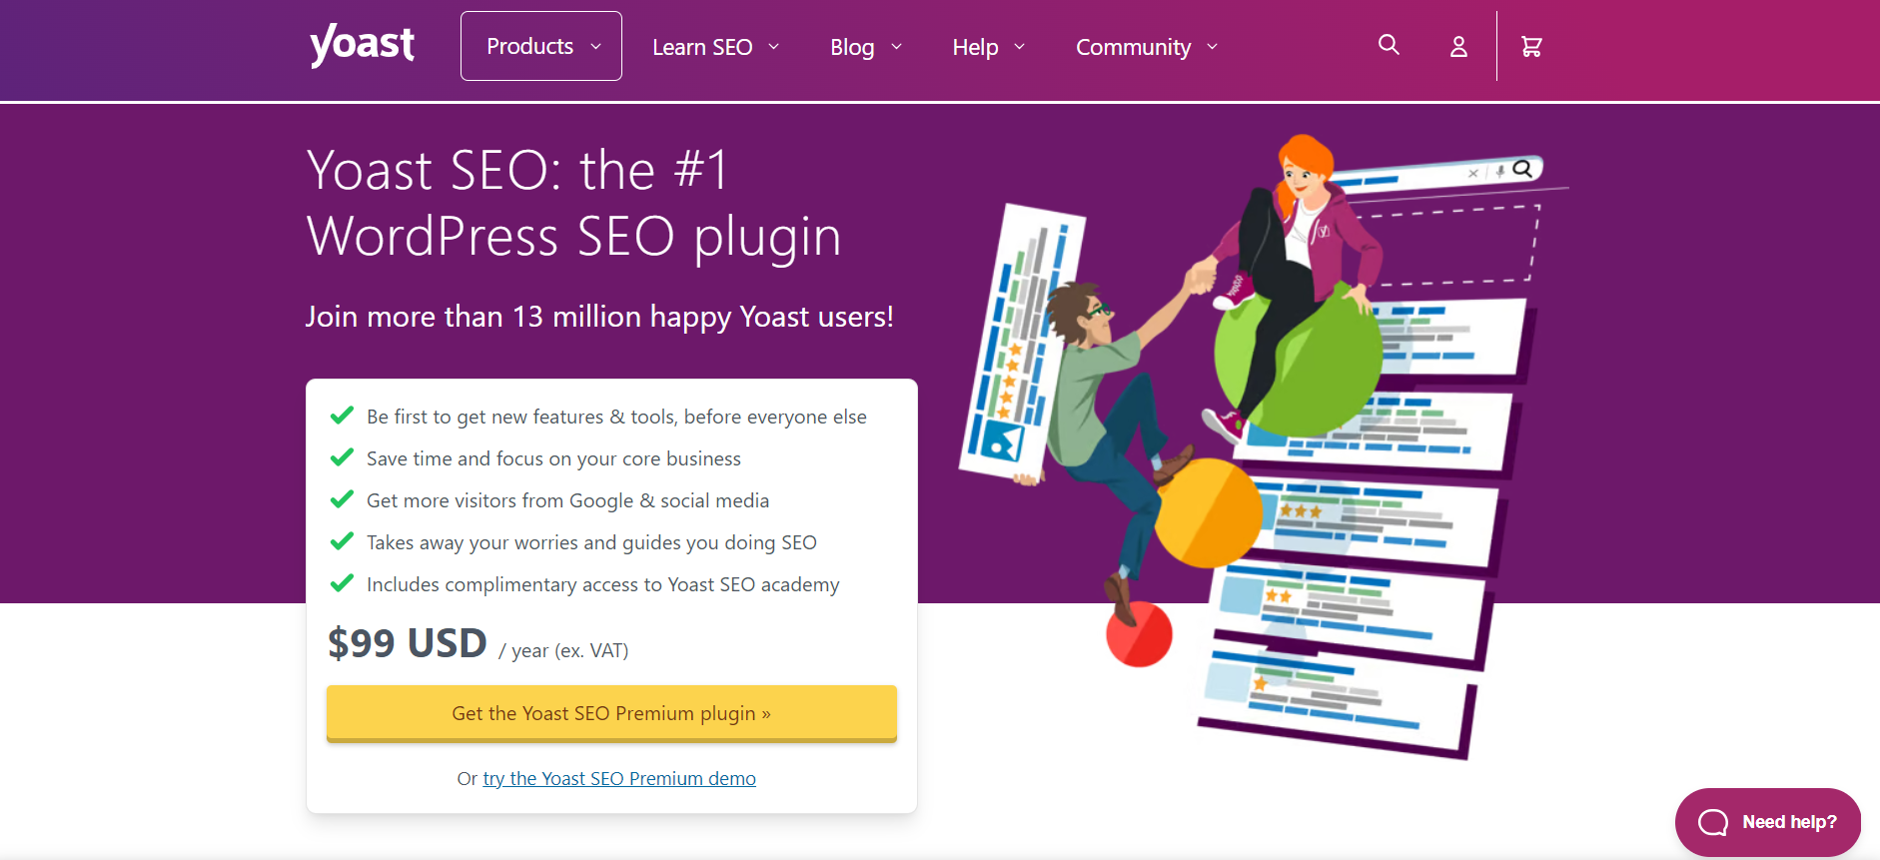View the shopping cart icon

click(1531, 47)
